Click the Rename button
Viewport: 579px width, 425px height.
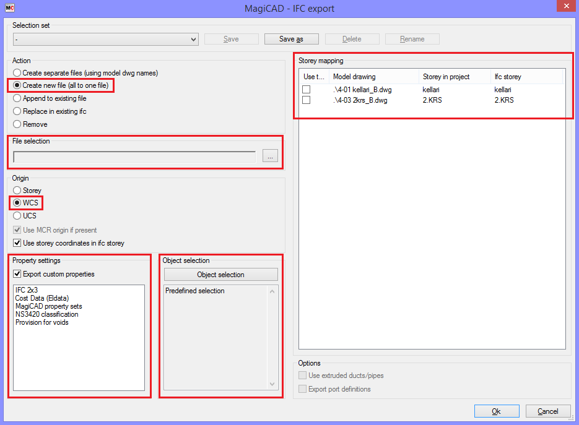pos(412,39)
